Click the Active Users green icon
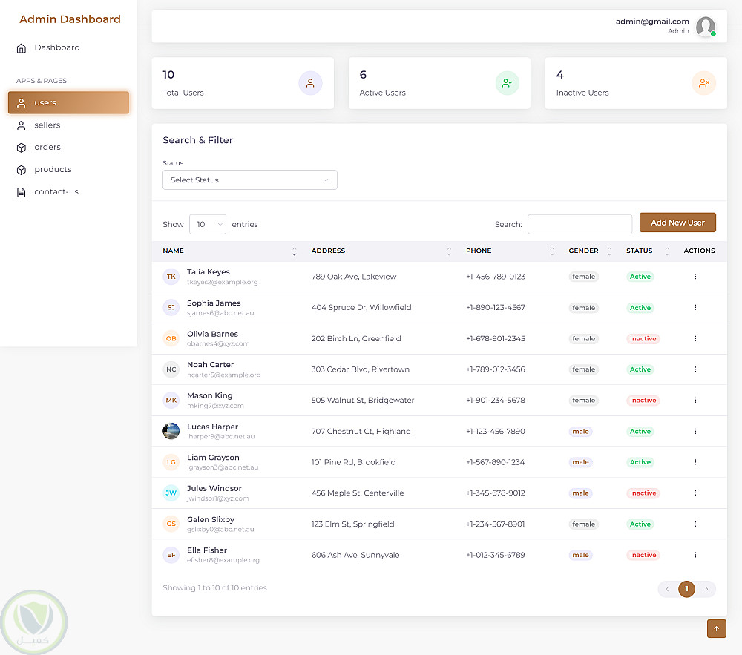742x655 pixels. pyautogui.click(x=508, y=83)
